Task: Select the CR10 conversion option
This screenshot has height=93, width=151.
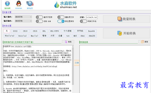Action: tap(25, 31)
